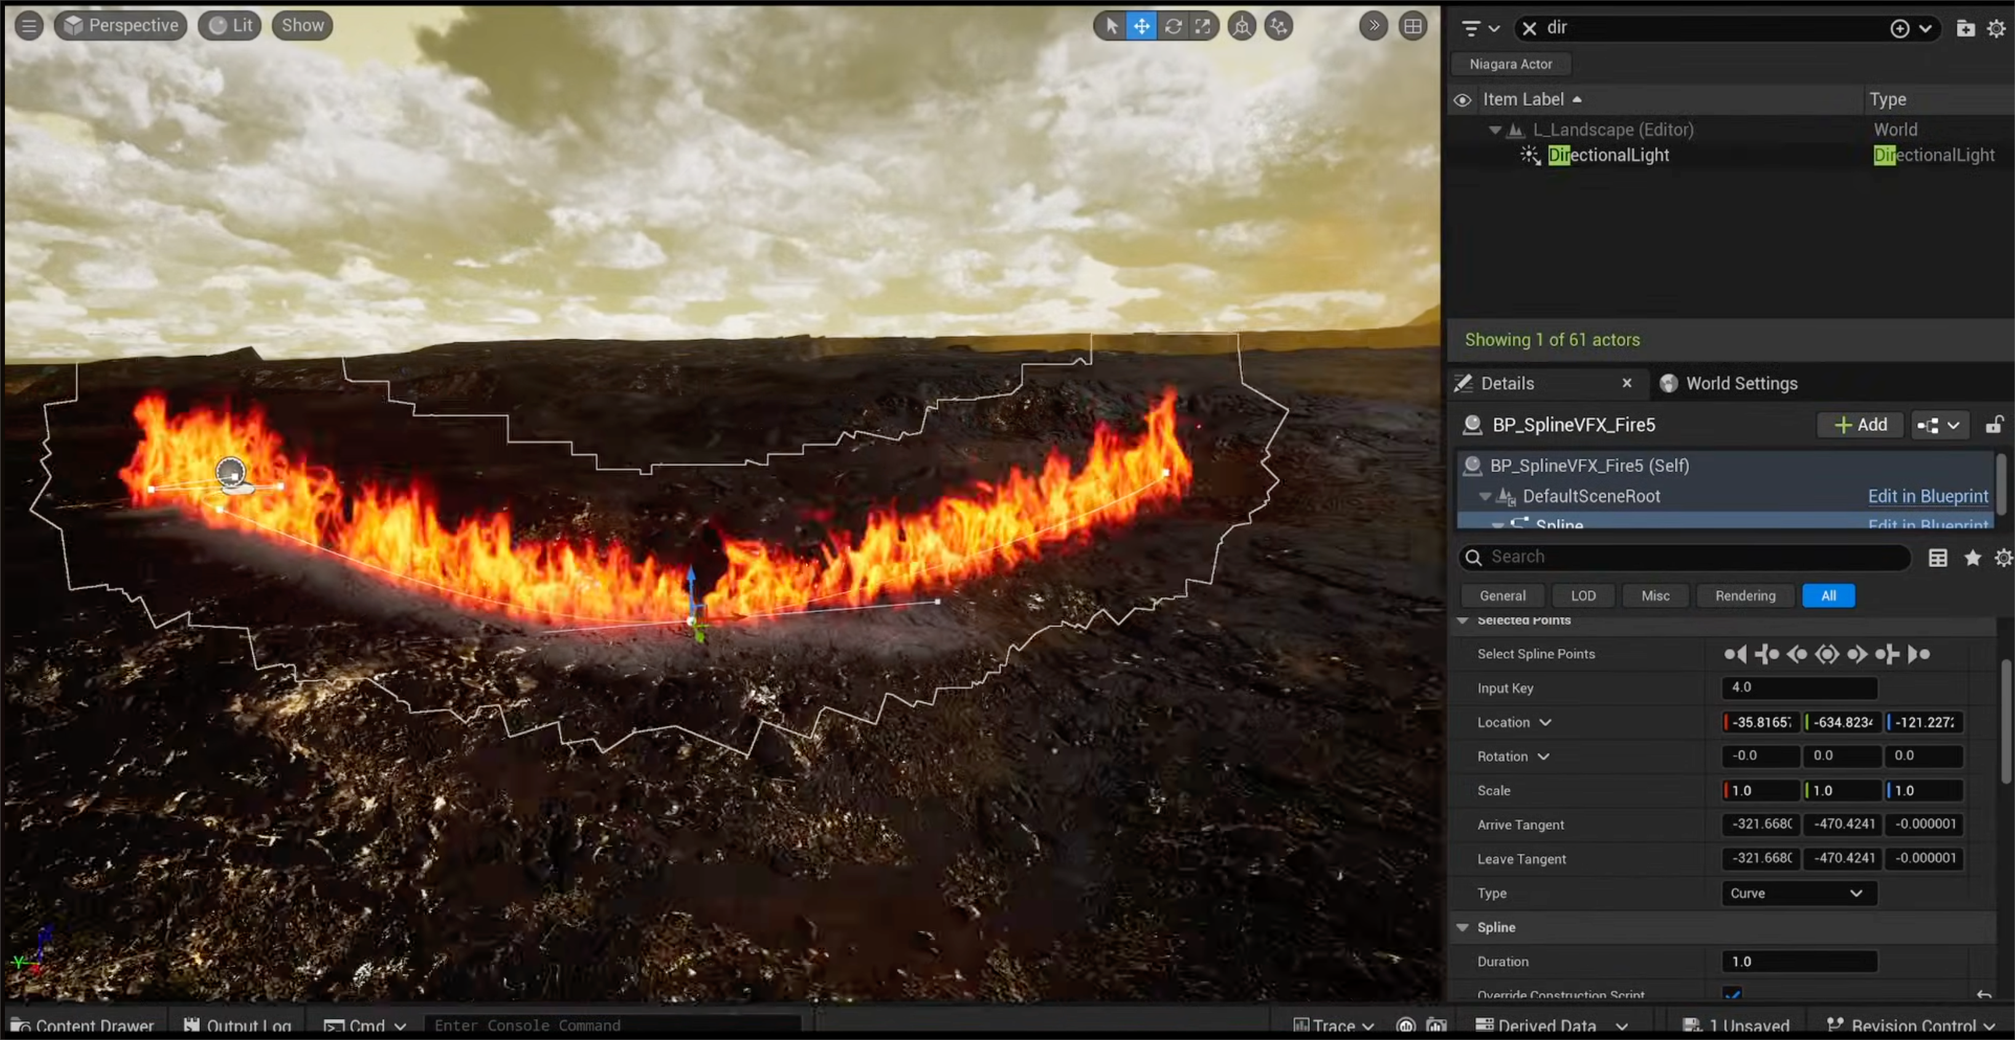Collapse the Spline category section
The width and height of the screenshot is (2015, 1040).
coord(1462,928)
